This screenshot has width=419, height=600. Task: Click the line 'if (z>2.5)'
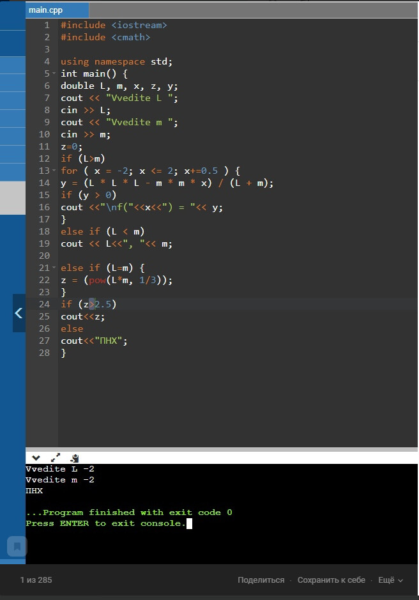88,304
